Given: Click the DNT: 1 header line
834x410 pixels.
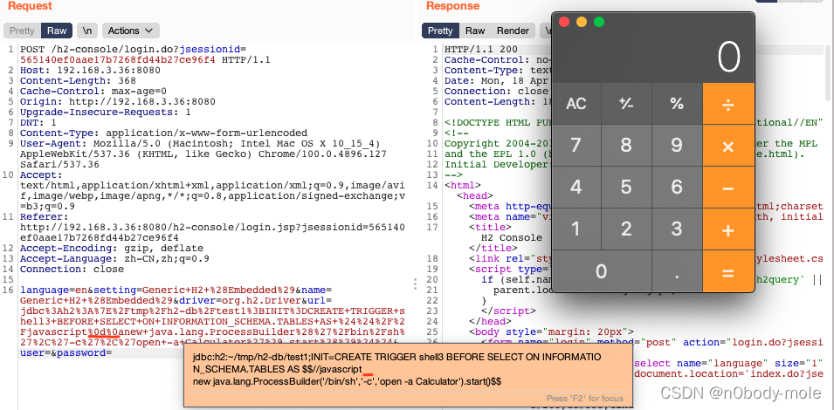Looking at the screenshot, I should 38,123.
